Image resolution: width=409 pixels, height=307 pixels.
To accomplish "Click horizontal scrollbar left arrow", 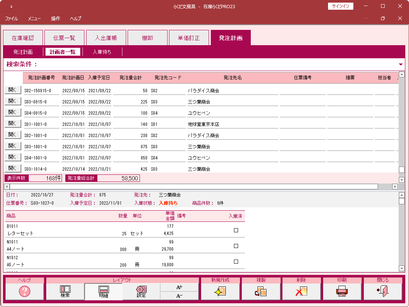I will tap(7, 186).
